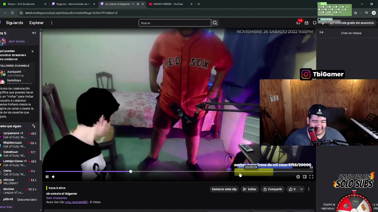Open the whispers mail icon

pos(307,23)
